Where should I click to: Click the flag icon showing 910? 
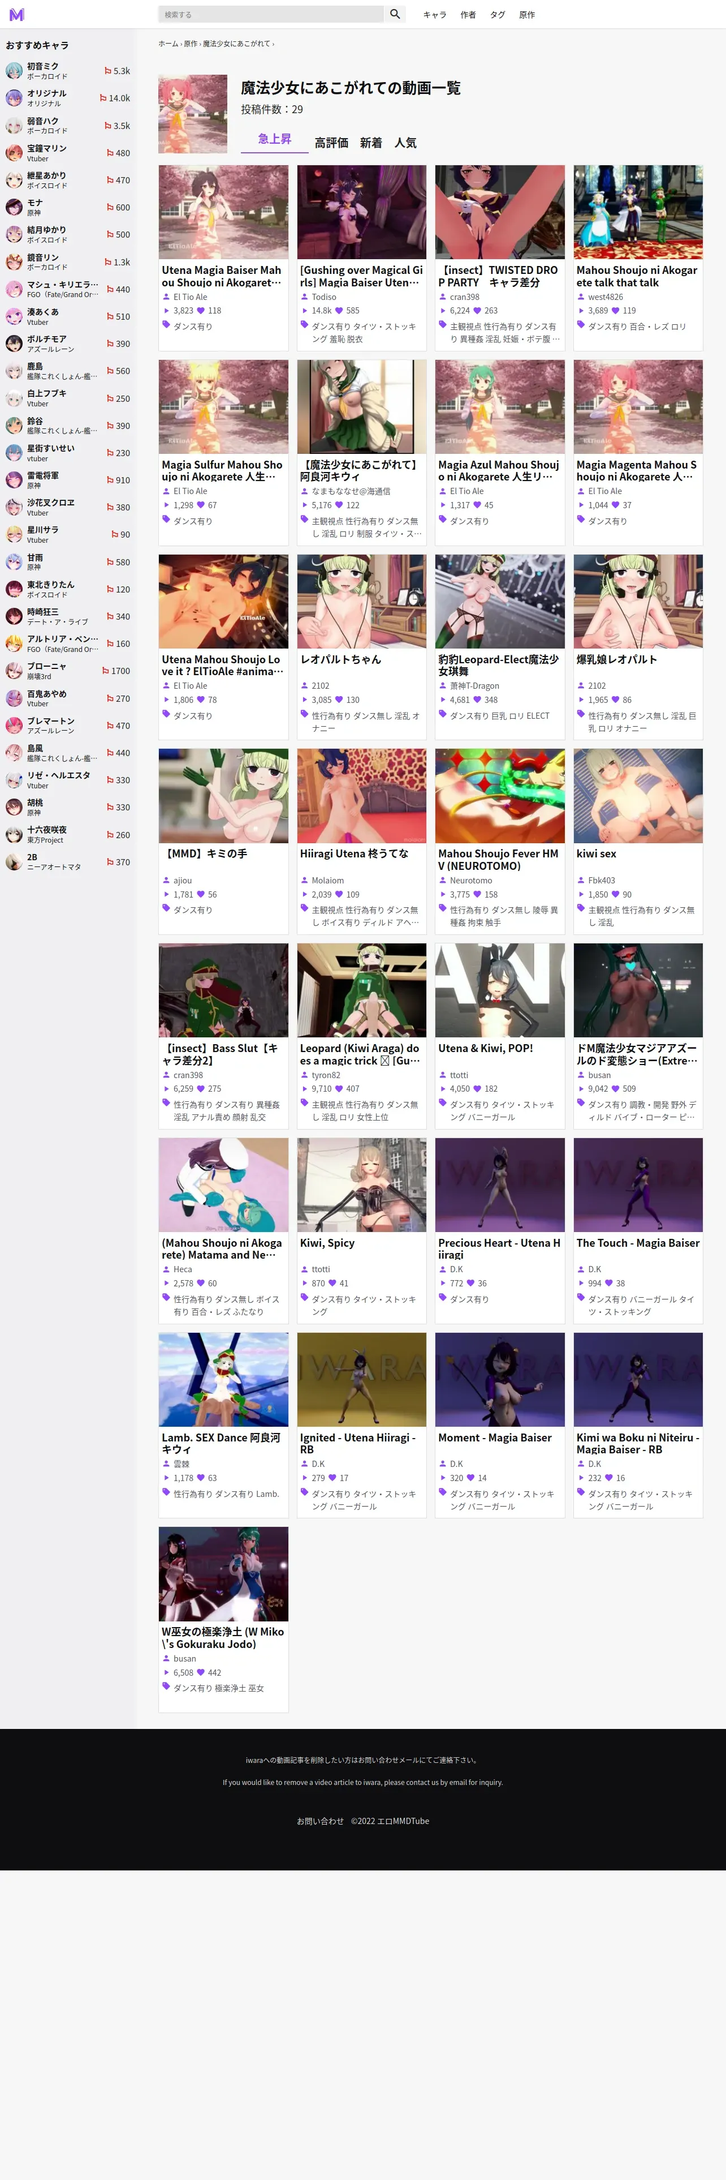click(110, 480)
